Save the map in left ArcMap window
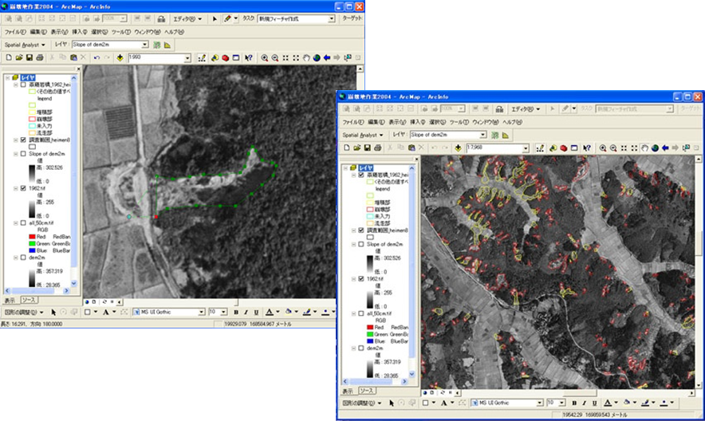This screenshot has width=705, height=421. [x=30, y=57]
